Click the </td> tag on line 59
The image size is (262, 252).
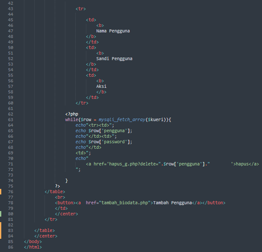pos(92,98)
